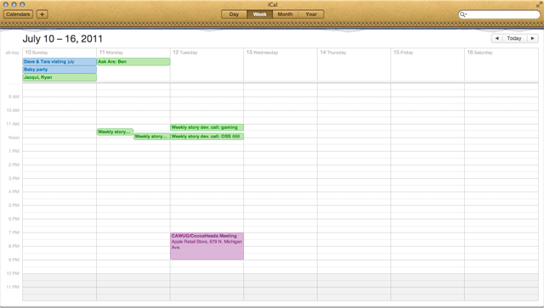Click the '13 Wednesday' day header
544x308 pixels.
point(263,53)
